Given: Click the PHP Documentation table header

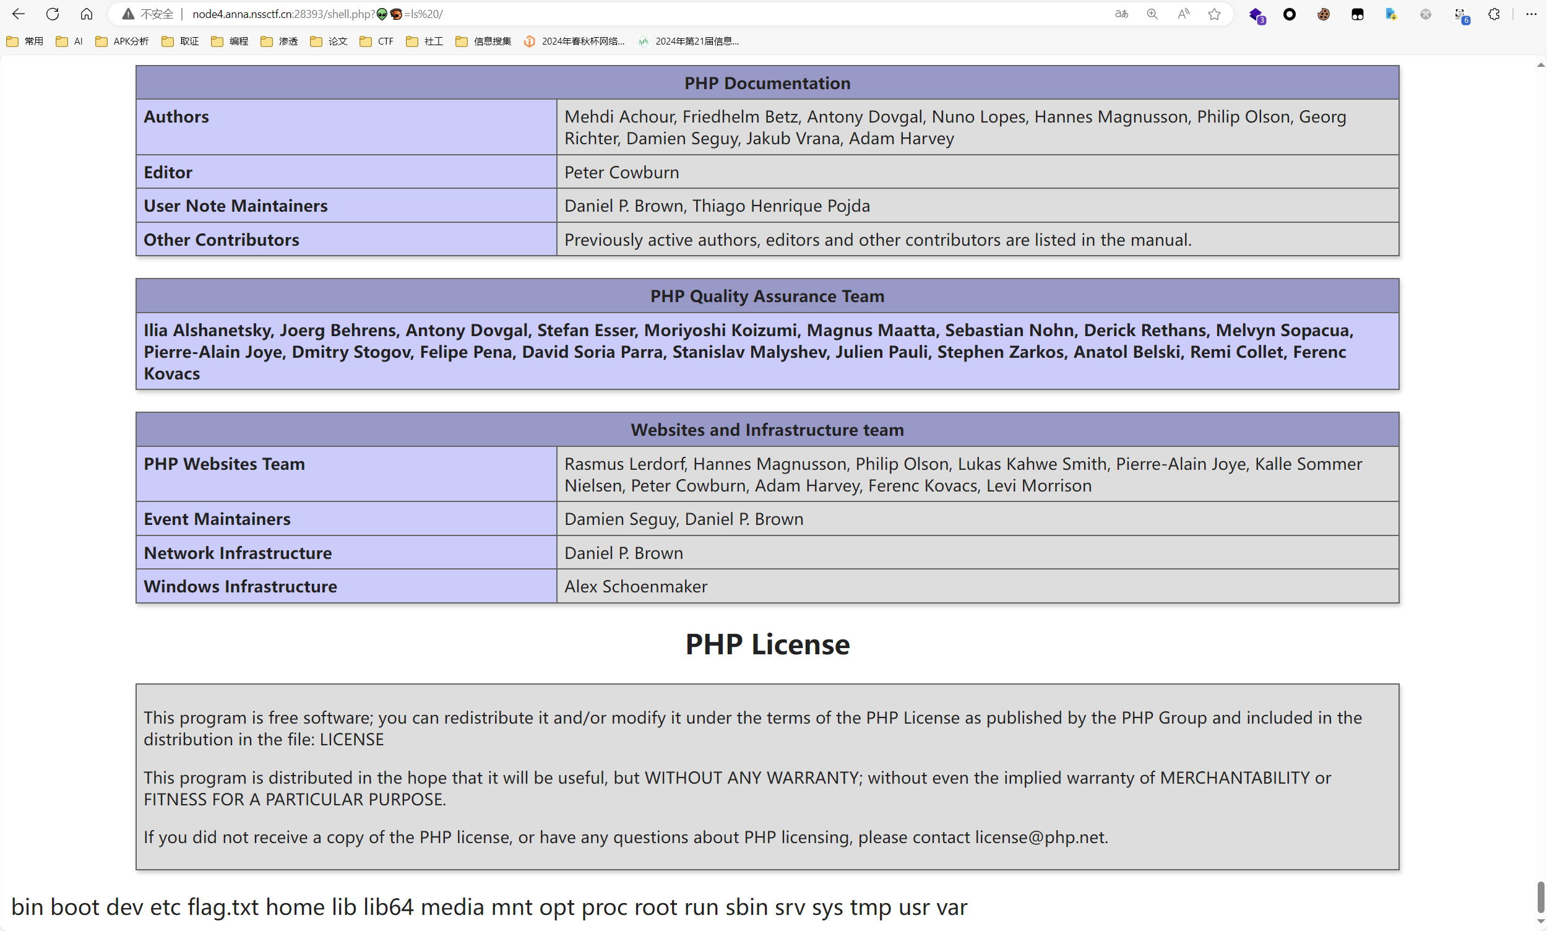Looking at the screenshot, I should coord(767,83).
